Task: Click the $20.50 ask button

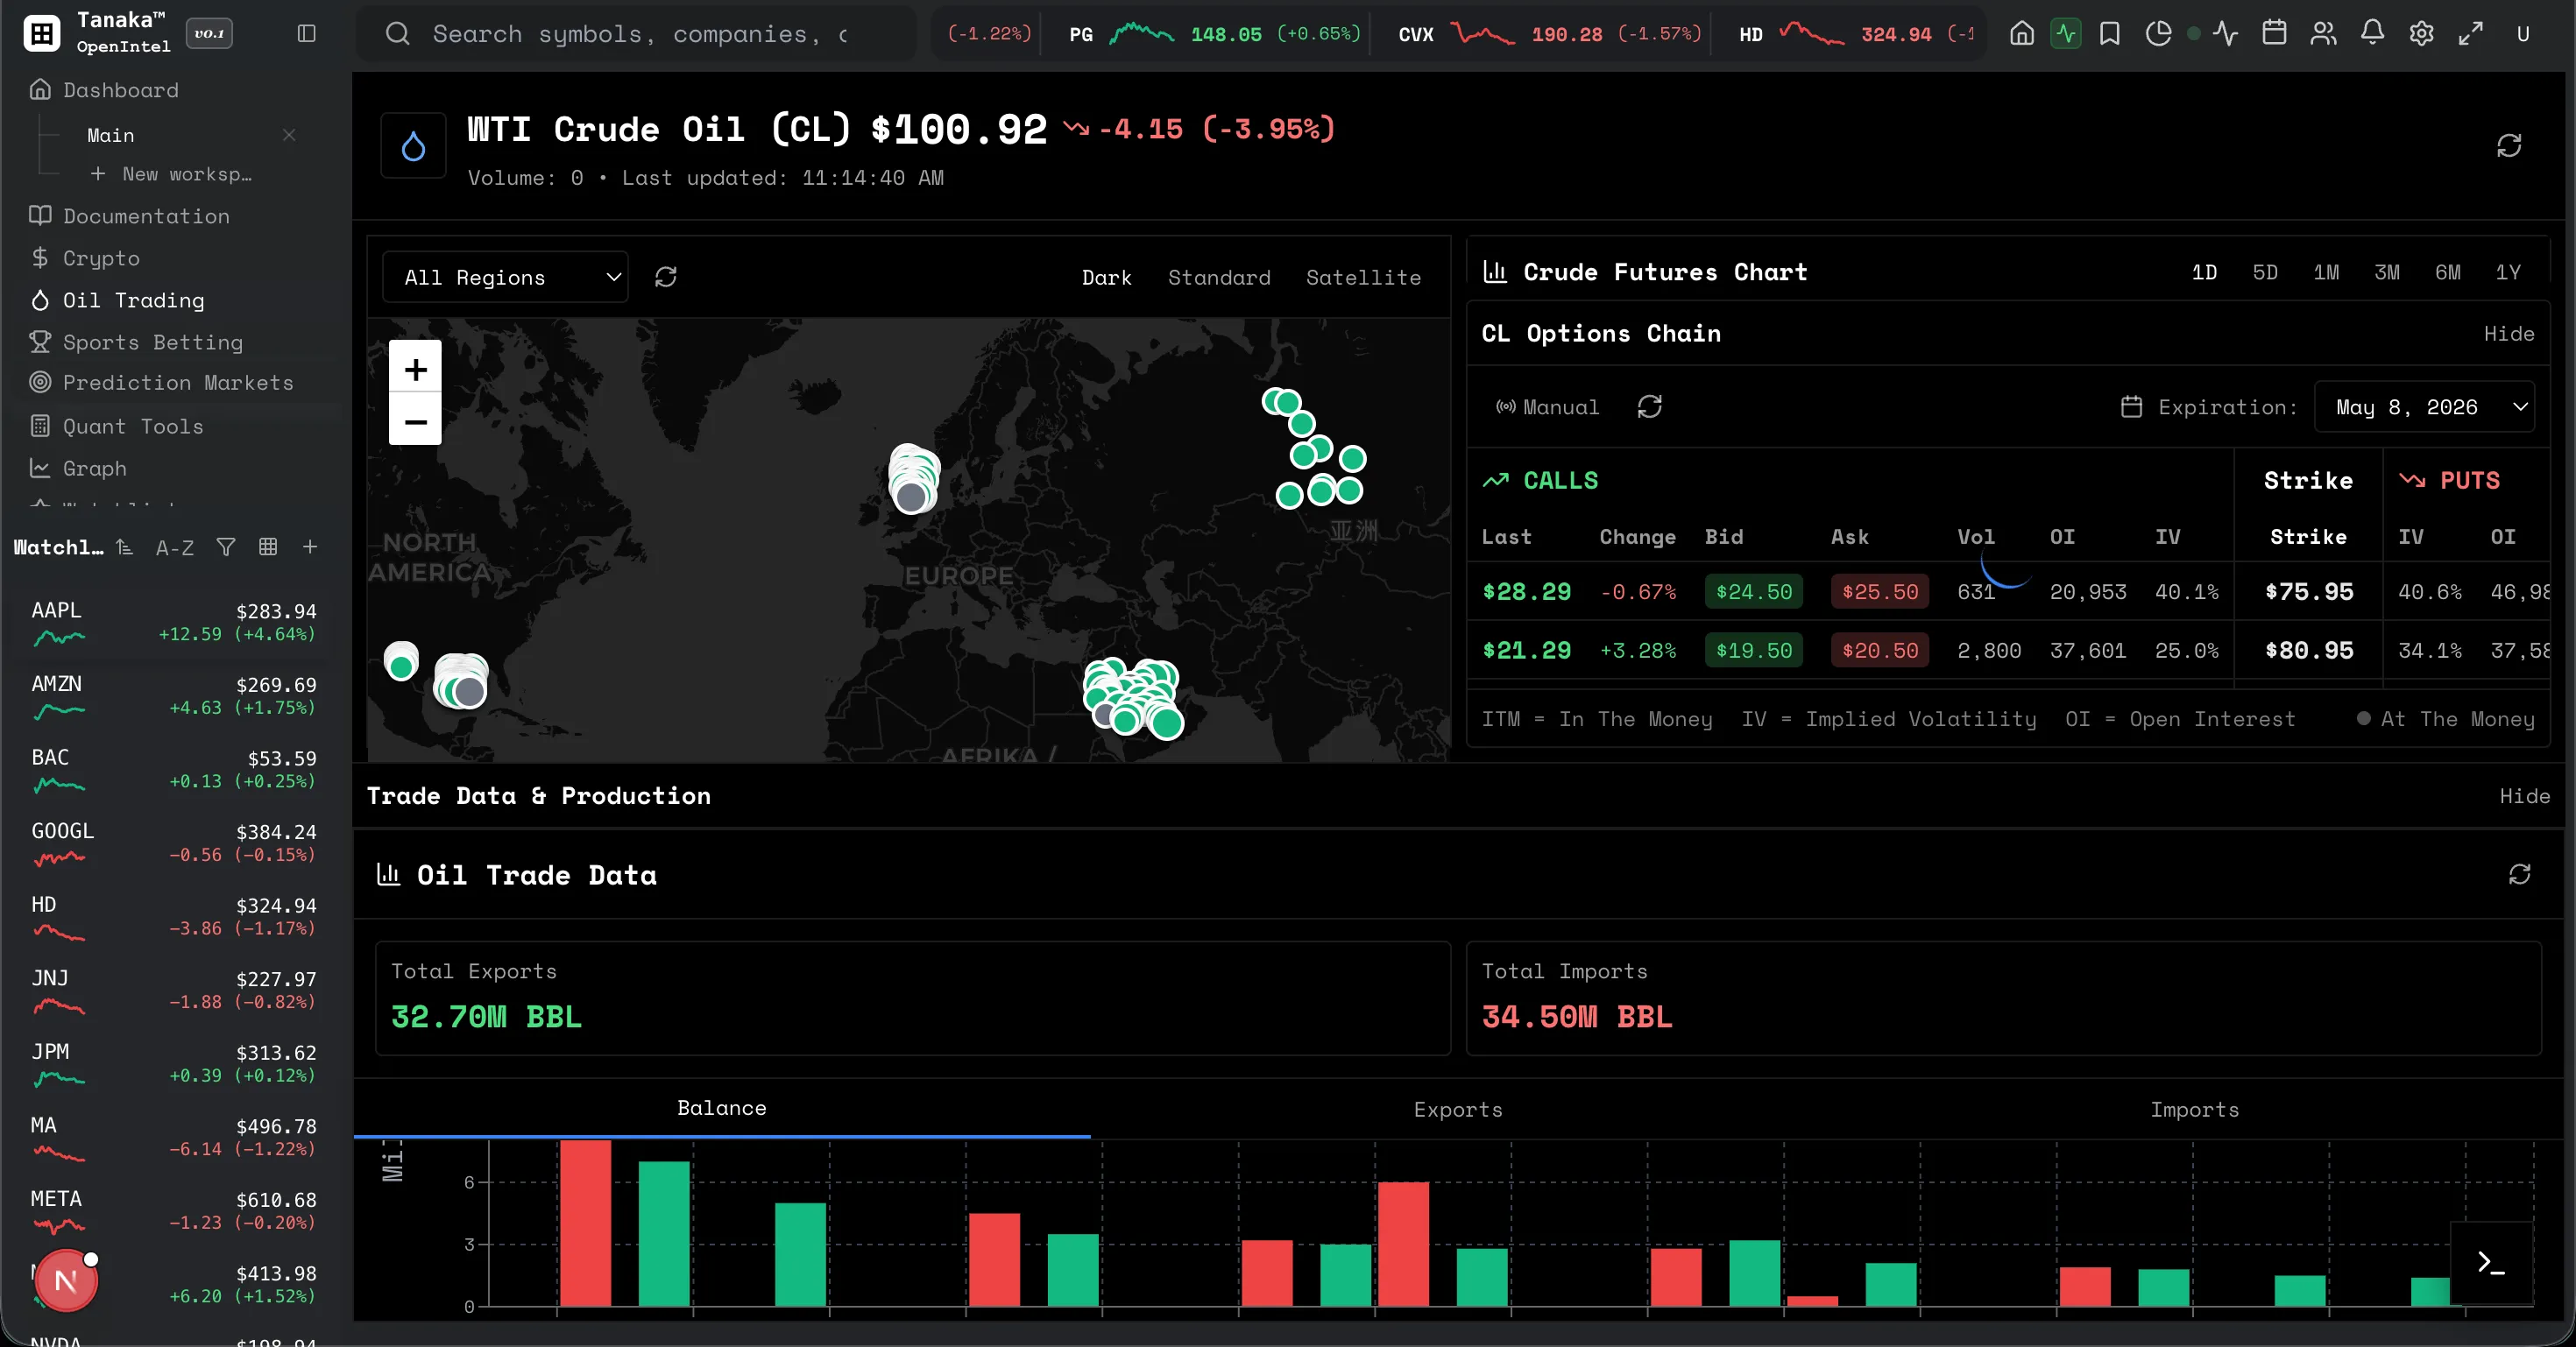Action: 1880,651
